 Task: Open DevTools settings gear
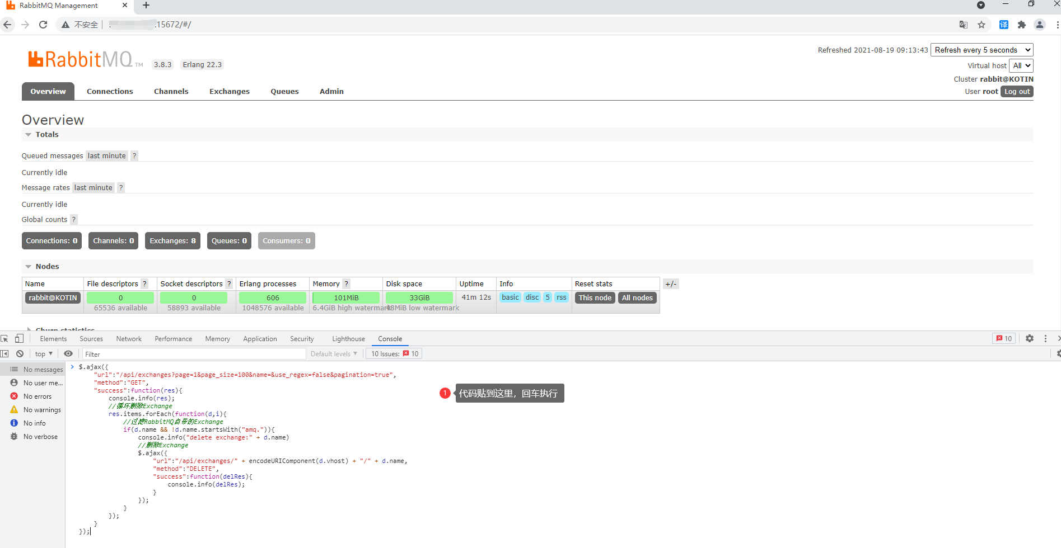tap(1030, 338)
